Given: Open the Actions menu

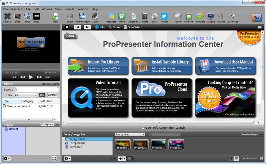Looking at the screenshot, I should coord(47,9).
